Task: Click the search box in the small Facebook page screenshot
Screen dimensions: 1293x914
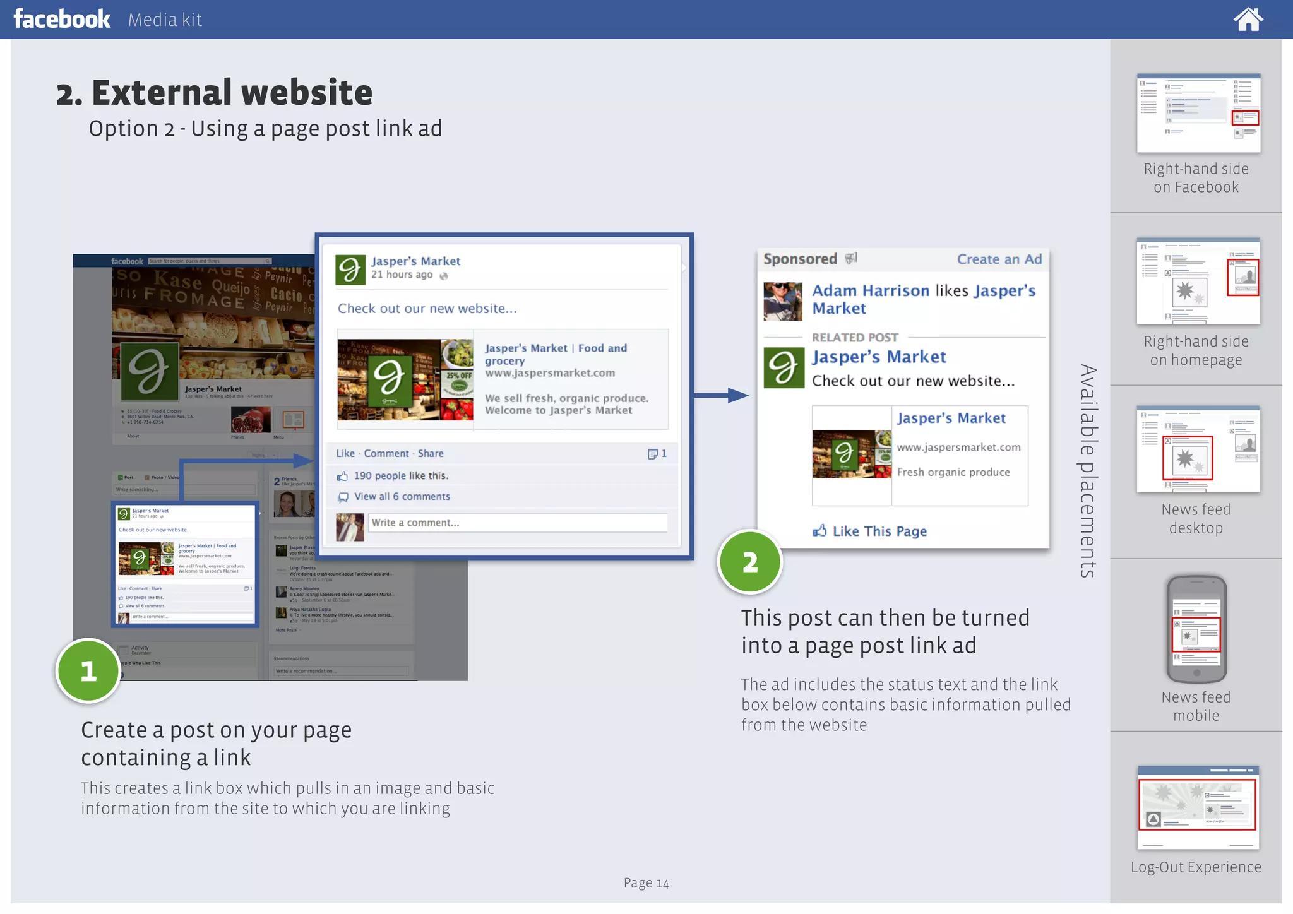Action: pos(210,261)
